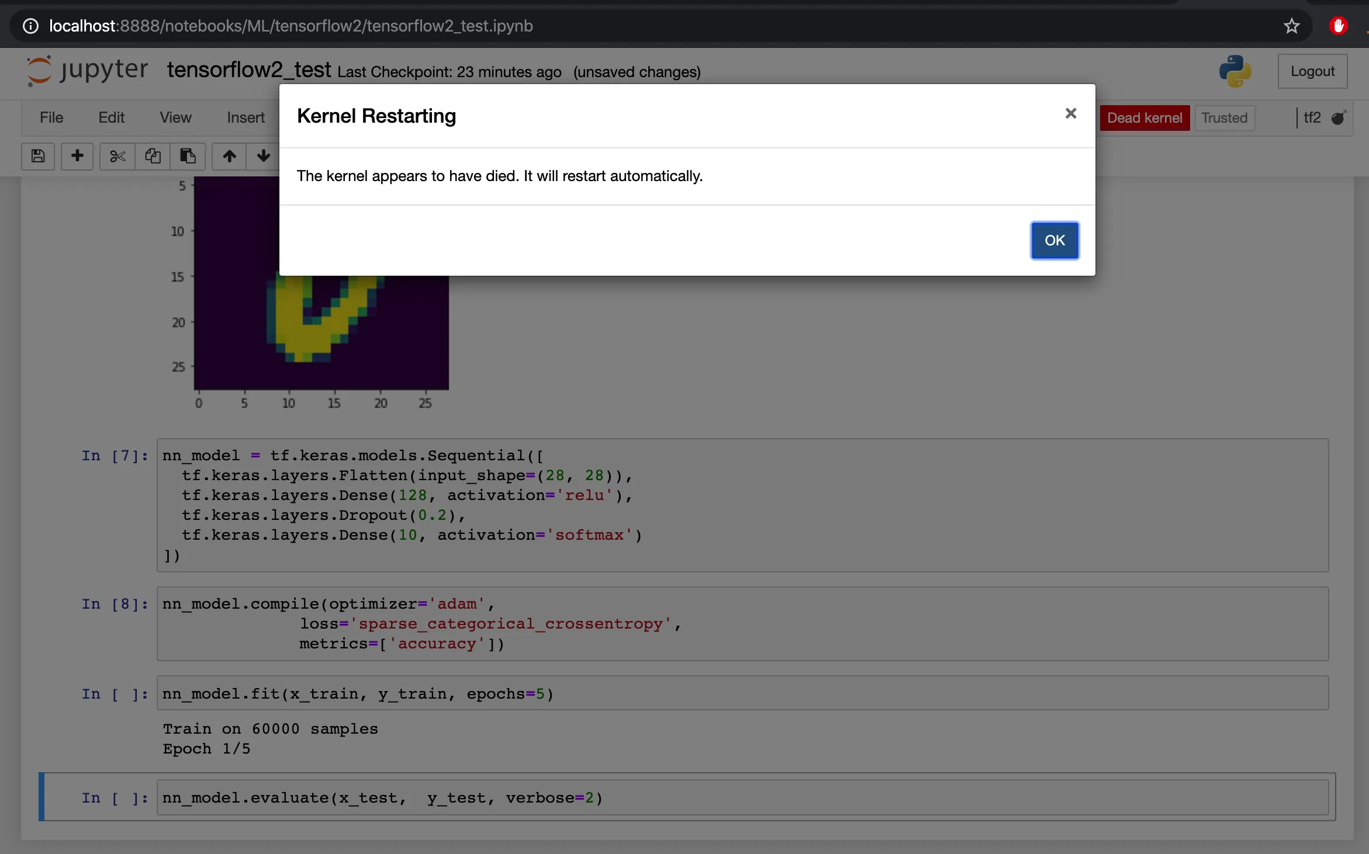Image resolution: width=1369 pixels, height=854 pixels.
Task: Open the Insert menu
Action: pos(246,117)
